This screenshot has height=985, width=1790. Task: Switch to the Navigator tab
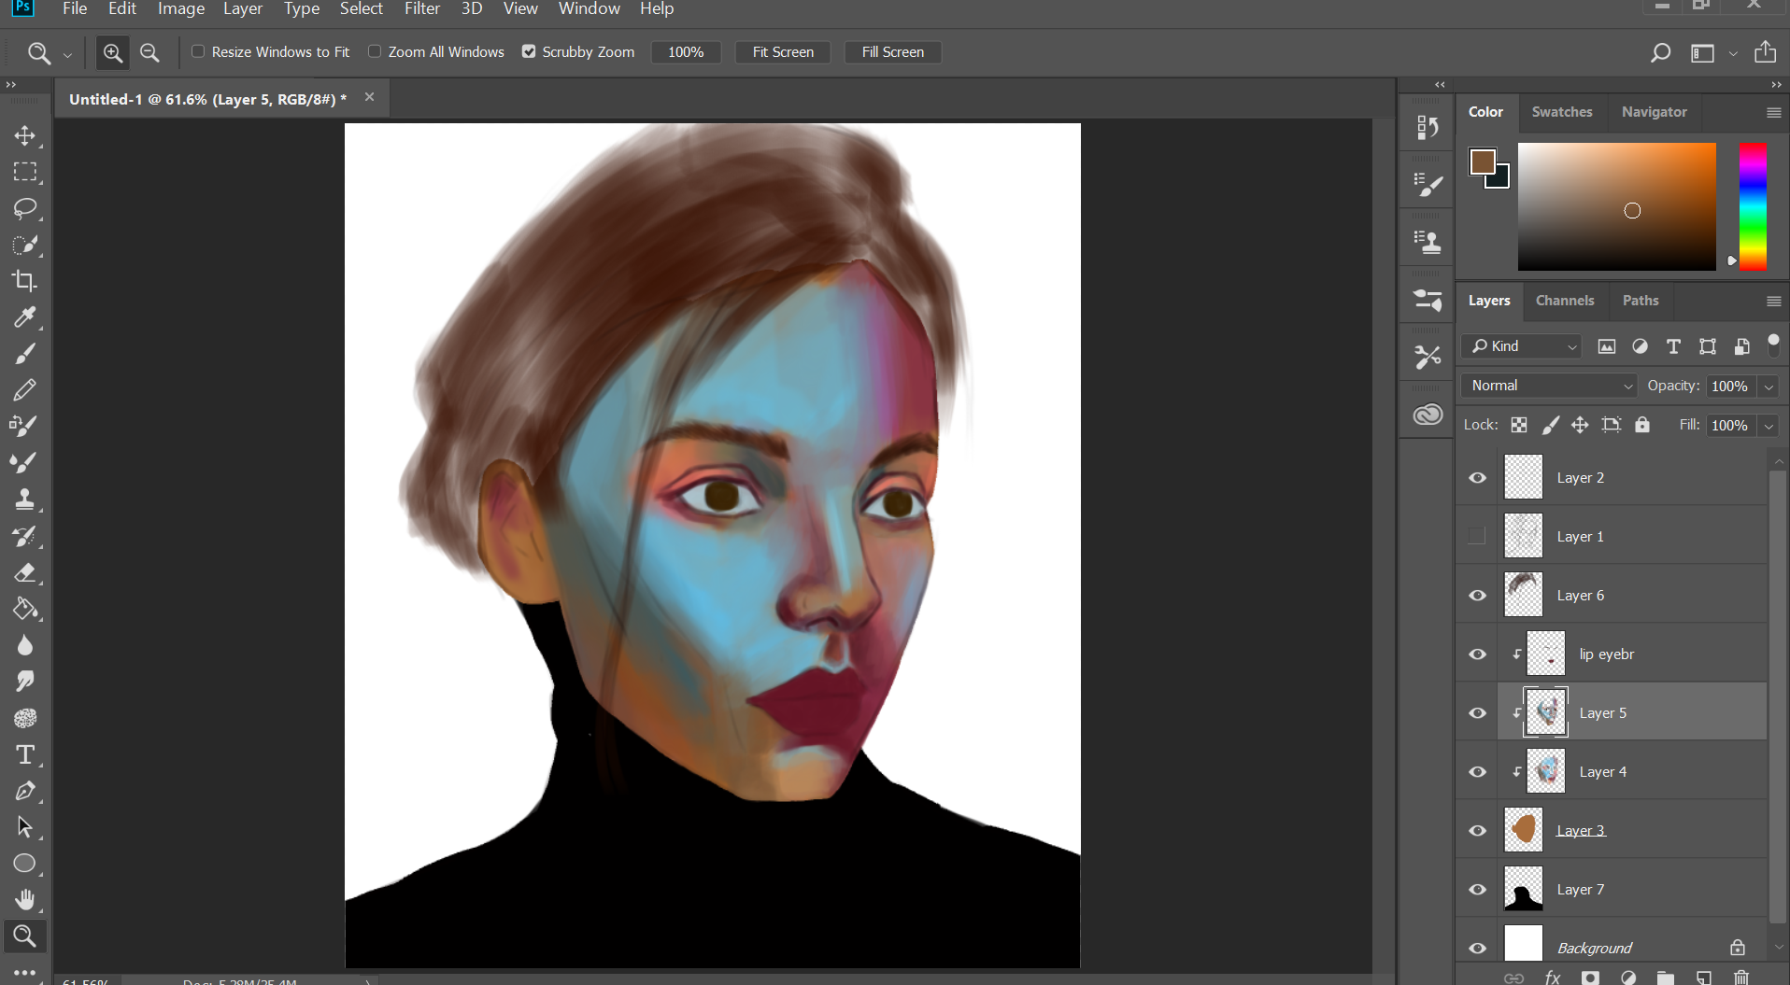pyautogui.click(x=1654, y=112)
